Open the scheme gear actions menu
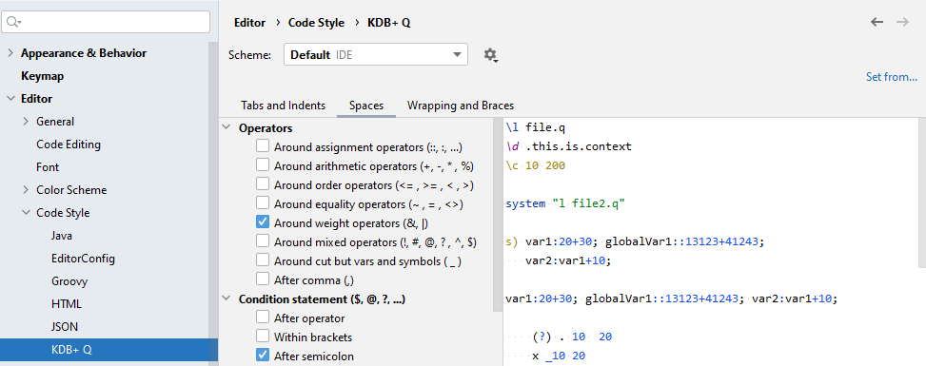926x366 pixels. (490, 55)
